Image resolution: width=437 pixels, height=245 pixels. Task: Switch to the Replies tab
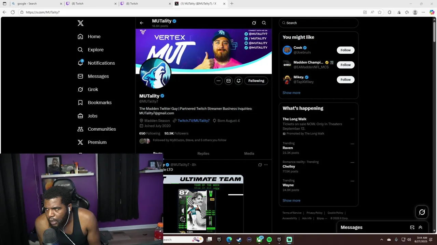pyautogui.click(x=203, y=153)
